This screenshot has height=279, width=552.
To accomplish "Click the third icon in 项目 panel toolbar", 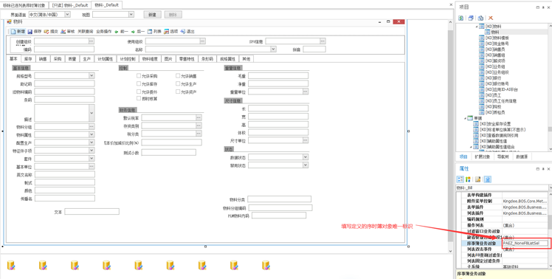I will 480,18.
